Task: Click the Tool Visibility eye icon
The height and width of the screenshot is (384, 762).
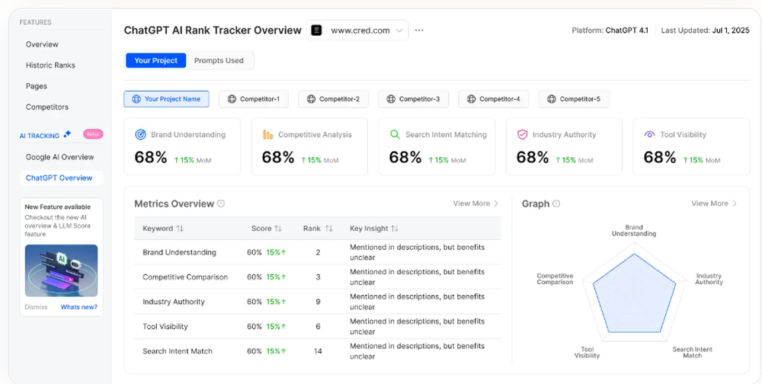Action: 650,135
